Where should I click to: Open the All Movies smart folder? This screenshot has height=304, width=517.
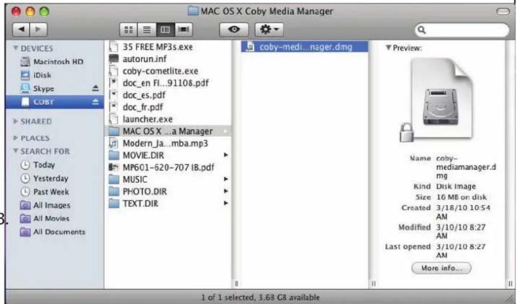tap(54, 219)
